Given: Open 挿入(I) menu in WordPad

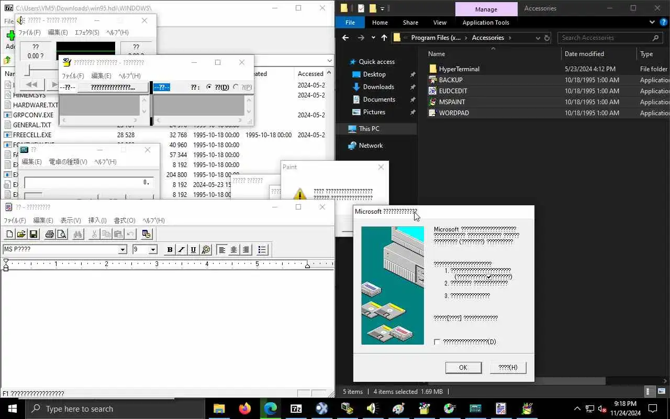Looking at the screenshot, I should 97,220.
